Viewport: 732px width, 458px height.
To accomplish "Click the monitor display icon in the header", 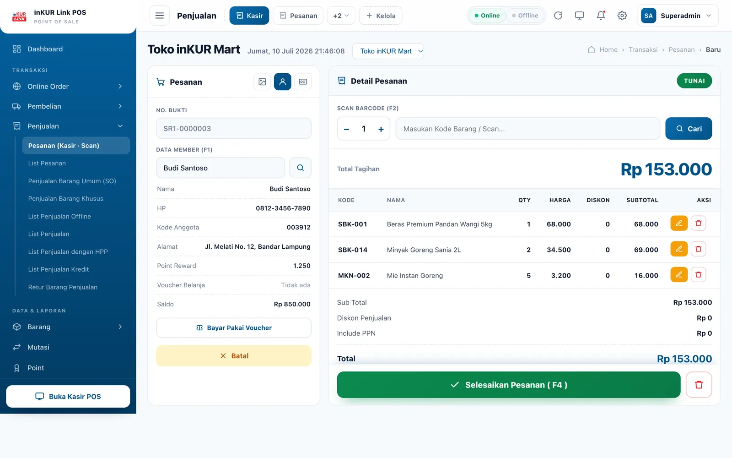I will click(580, 16).
